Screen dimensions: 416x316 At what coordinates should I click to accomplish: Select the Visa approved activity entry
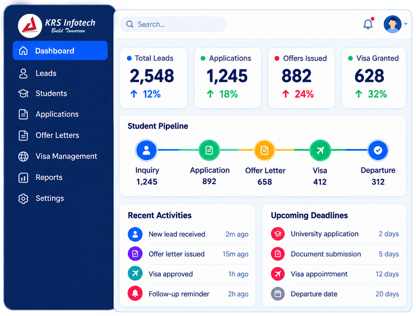pyautogui.click(x=188, y=274)
